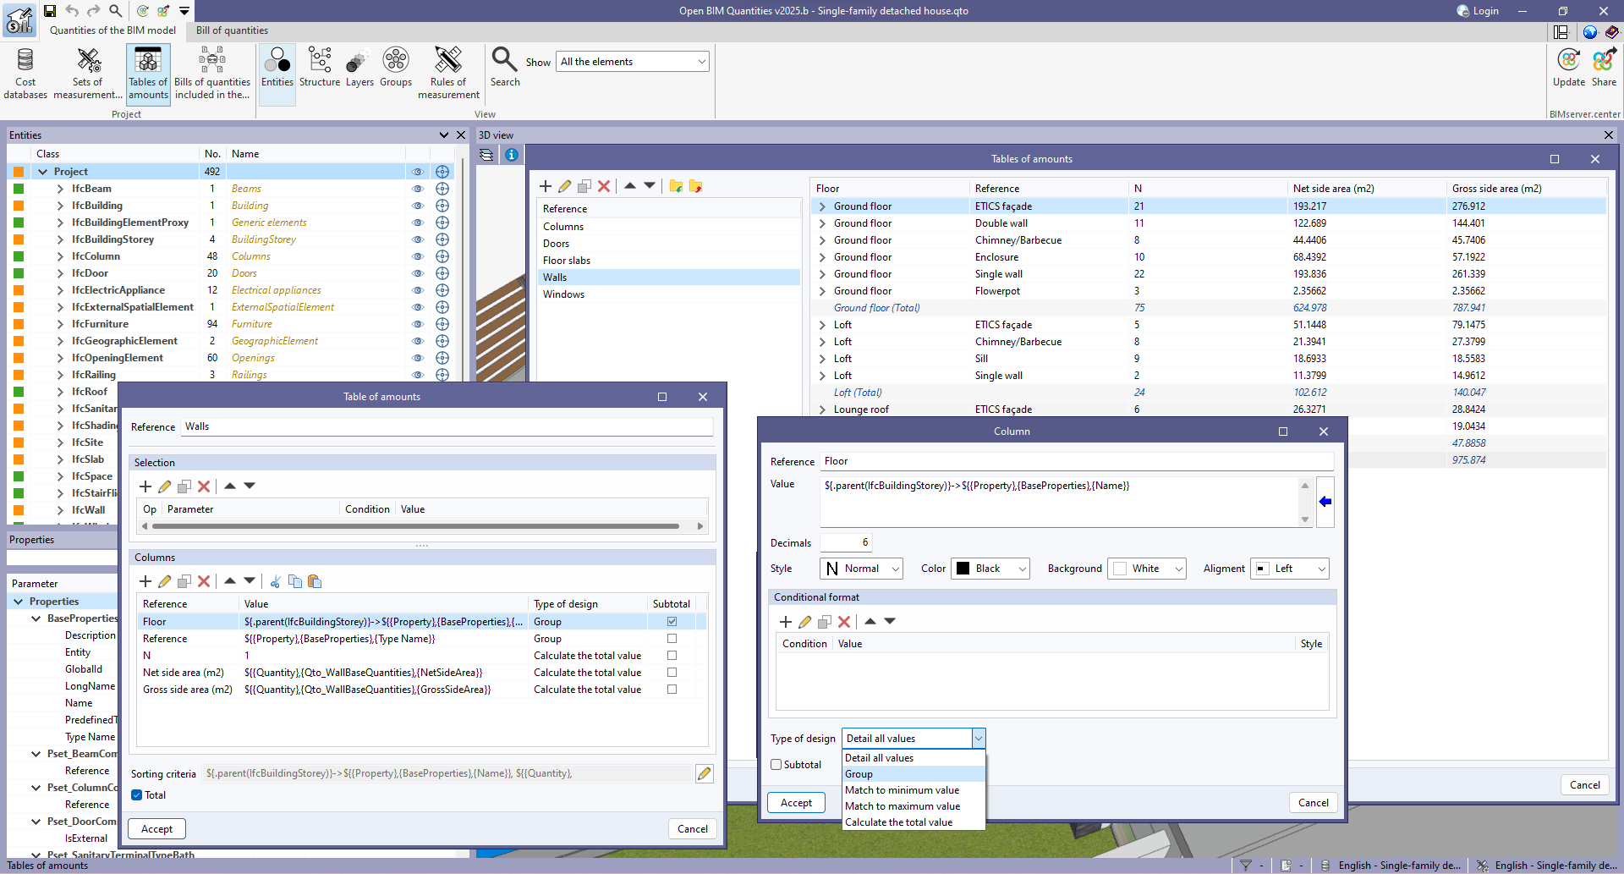1624x874 pixels.
Task: Click blue arrow beside Value field
Action: 1325,502
